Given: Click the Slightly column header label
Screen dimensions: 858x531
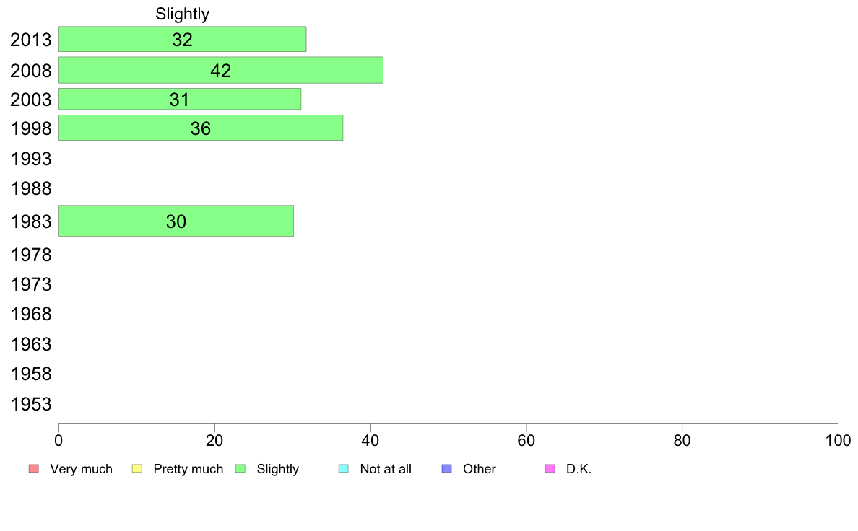Looking at the screenshot, I should coord(182,14).
